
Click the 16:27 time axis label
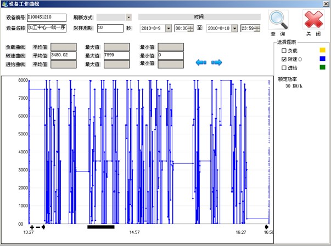click(241, 232)
